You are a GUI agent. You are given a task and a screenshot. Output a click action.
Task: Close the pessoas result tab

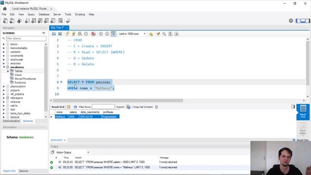click(65, 140)
